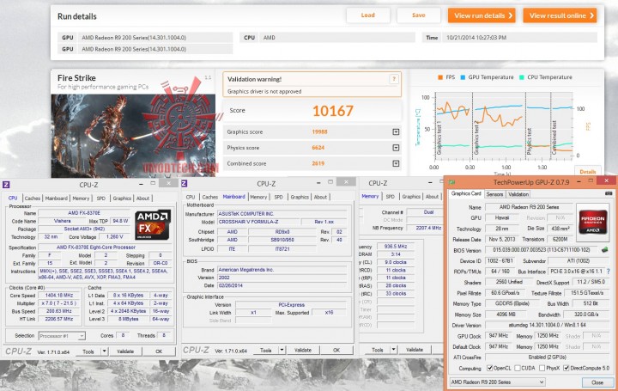Click Validate in Mainboard CPU-Z window
This screenshot has width=618, height=391.
pos(303,350)
